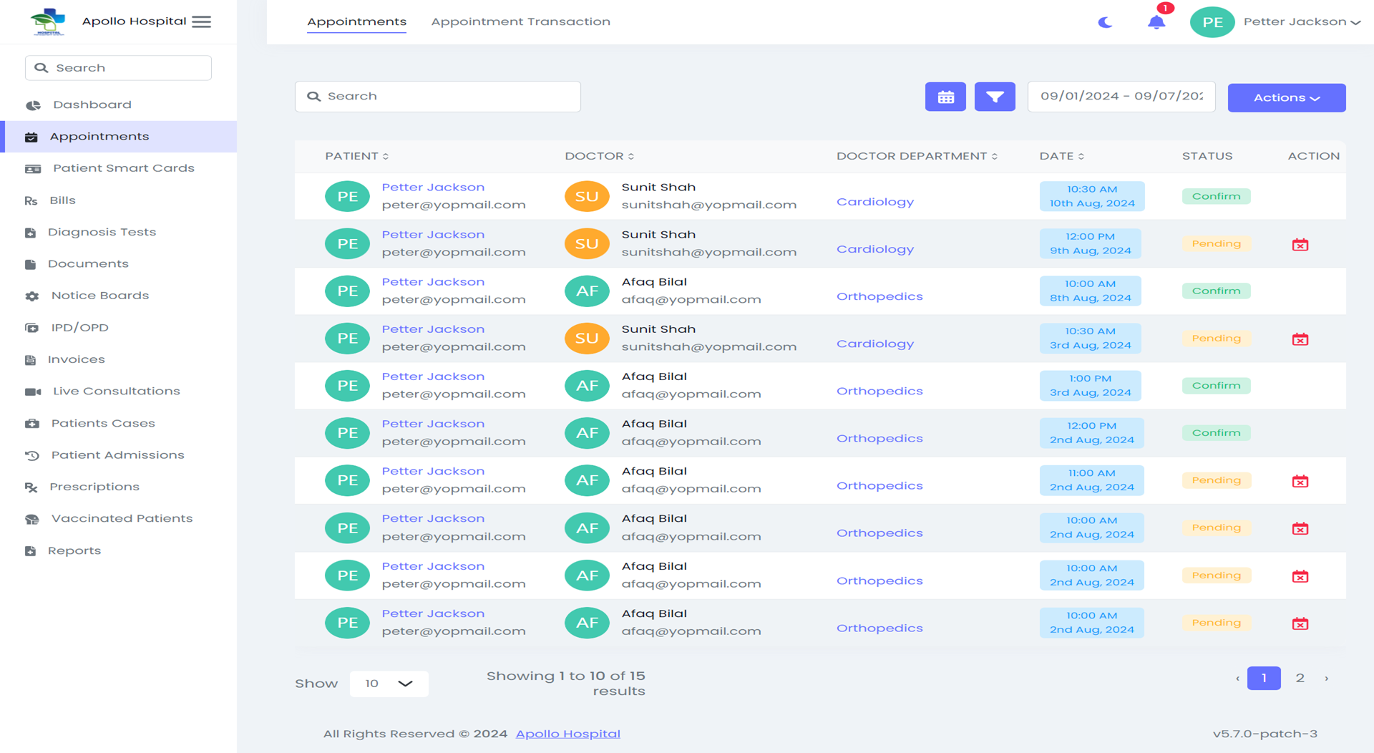
Task: Expand the Show results per-page selector
Action: pos(389,684)
